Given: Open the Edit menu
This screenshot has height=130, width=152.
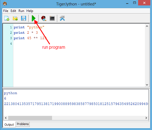Looking at the screenshot, I should click(13, 11).
